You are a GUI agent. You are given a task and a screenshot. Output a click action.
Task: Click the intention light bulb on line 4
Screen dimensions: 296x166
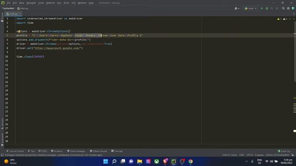coord(19,31)
